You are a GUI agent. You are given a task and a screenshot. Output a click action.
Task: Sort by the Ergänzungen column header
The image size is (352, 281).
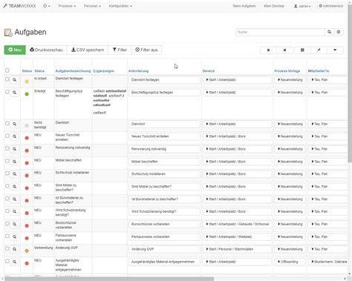[x=104, y=71]
